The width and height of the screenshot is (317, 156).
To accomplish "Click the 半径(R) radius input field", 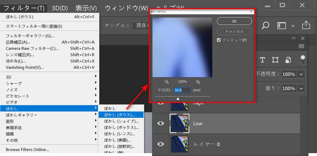I will pyautogui.click(x=182, y=90).
